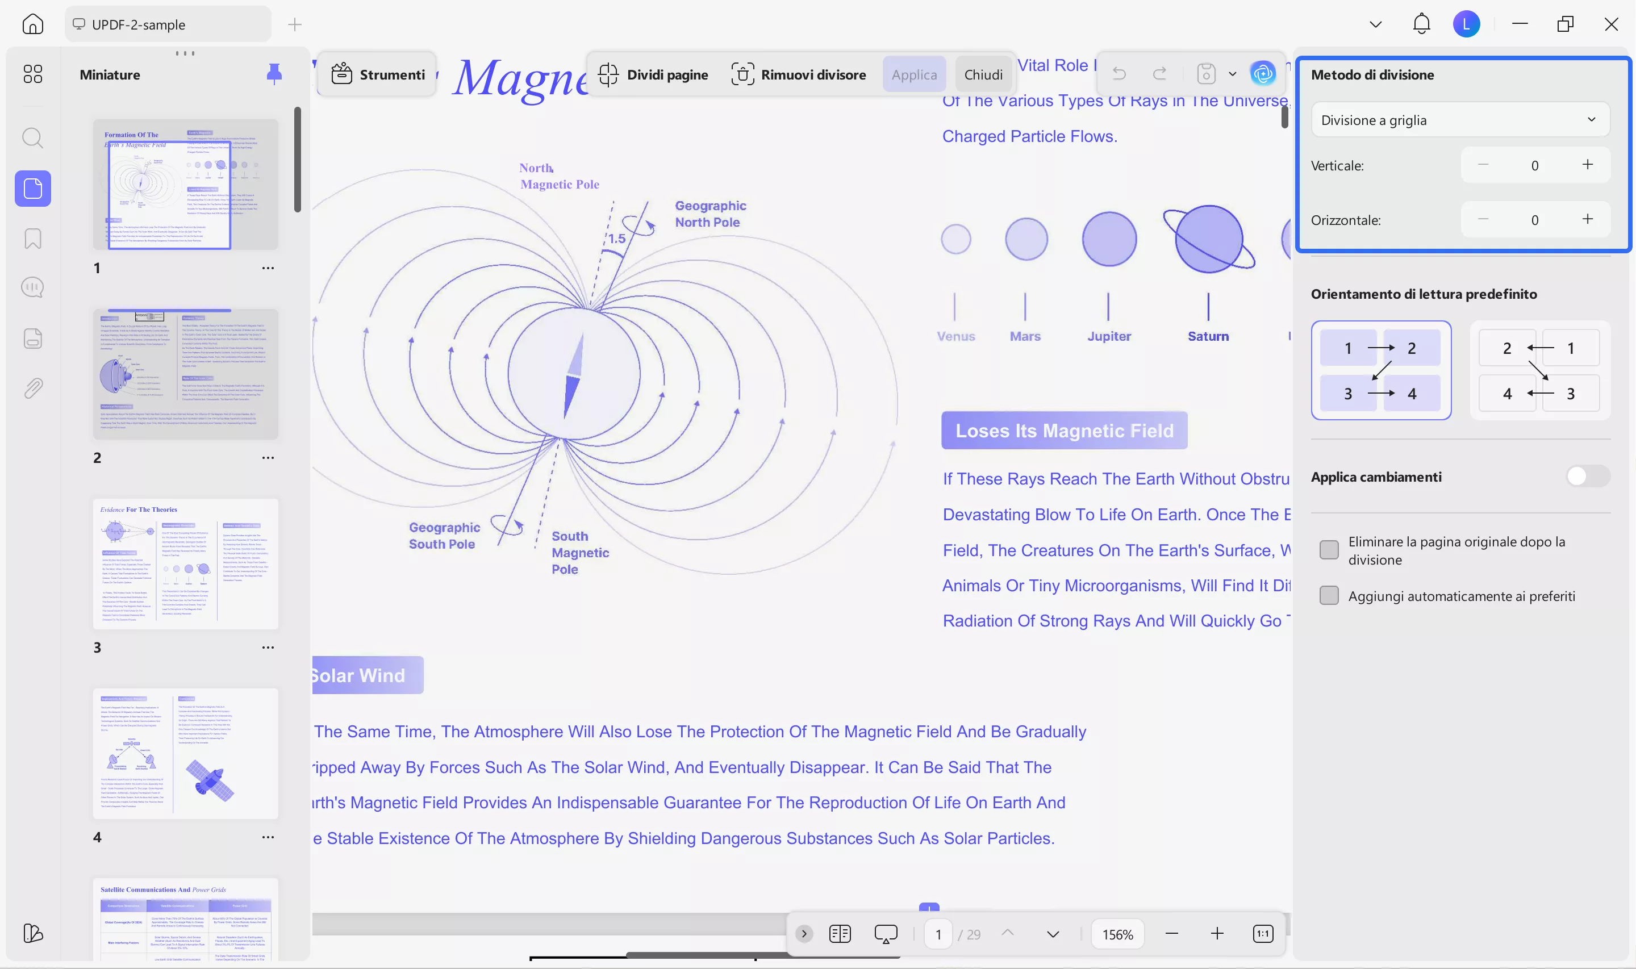The image size is (1636, 969).
Task: Open search in the left sidebar
Action: click(32, 138)
